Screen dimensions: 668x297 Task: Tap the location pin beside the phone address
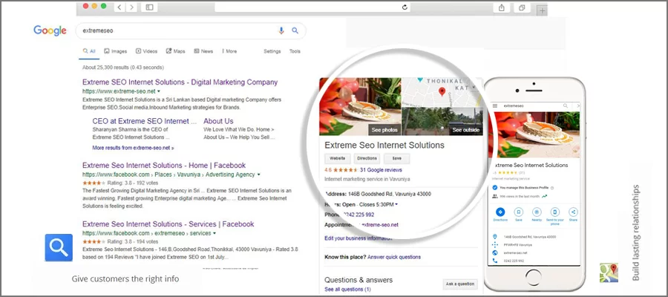494,237
